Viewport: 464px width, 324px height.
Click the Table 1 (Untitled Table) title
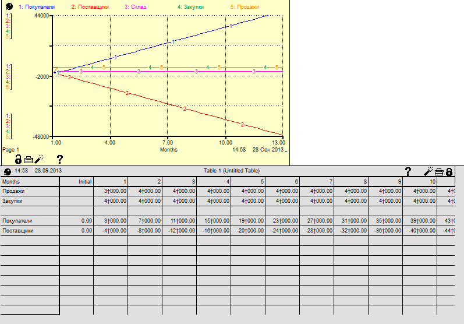click(232, 171)
